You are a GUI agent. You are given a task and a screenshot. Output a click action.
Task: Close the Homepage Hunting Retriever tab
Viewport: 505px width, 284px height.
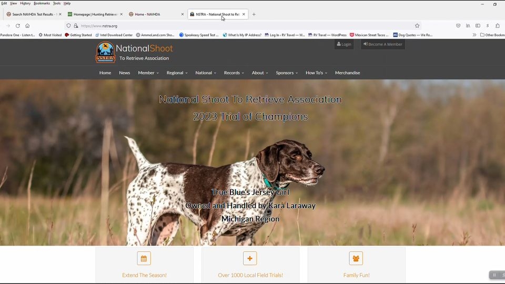[x=121, y=14]
